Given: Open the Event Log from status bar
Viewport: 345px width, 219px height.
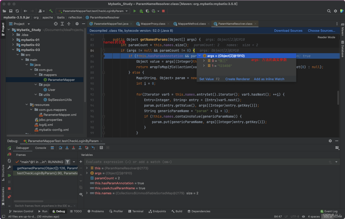Looking at the screenshot, I should point(329,211).
